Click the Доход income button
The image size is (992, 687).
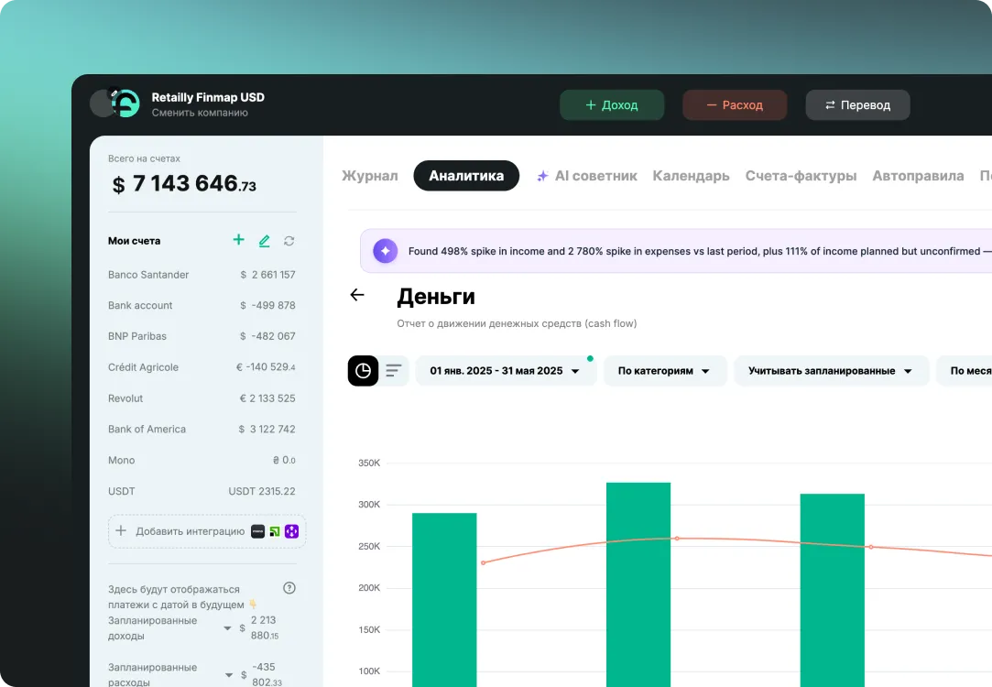pyautogui.click(x=612, y=105)
